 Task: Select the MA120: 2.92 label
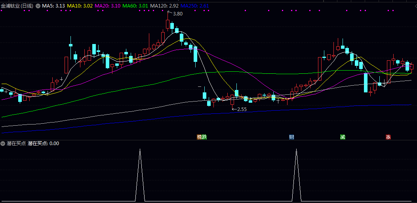coord(164,6)
